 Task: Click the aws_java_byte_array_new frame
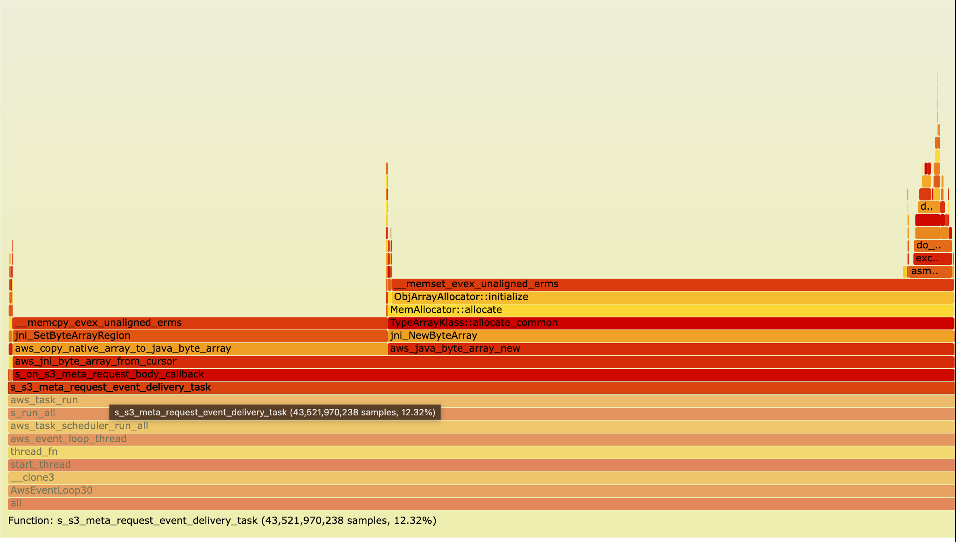pos(455,348)
